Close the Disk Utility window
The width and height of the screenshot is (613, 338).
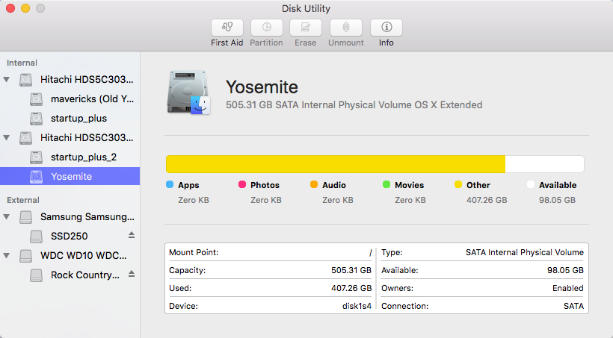point(10,8)
